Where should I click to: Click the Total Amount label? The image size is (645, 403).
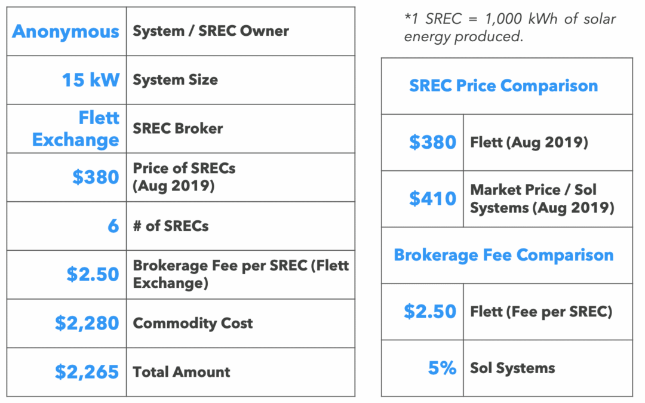181,372
